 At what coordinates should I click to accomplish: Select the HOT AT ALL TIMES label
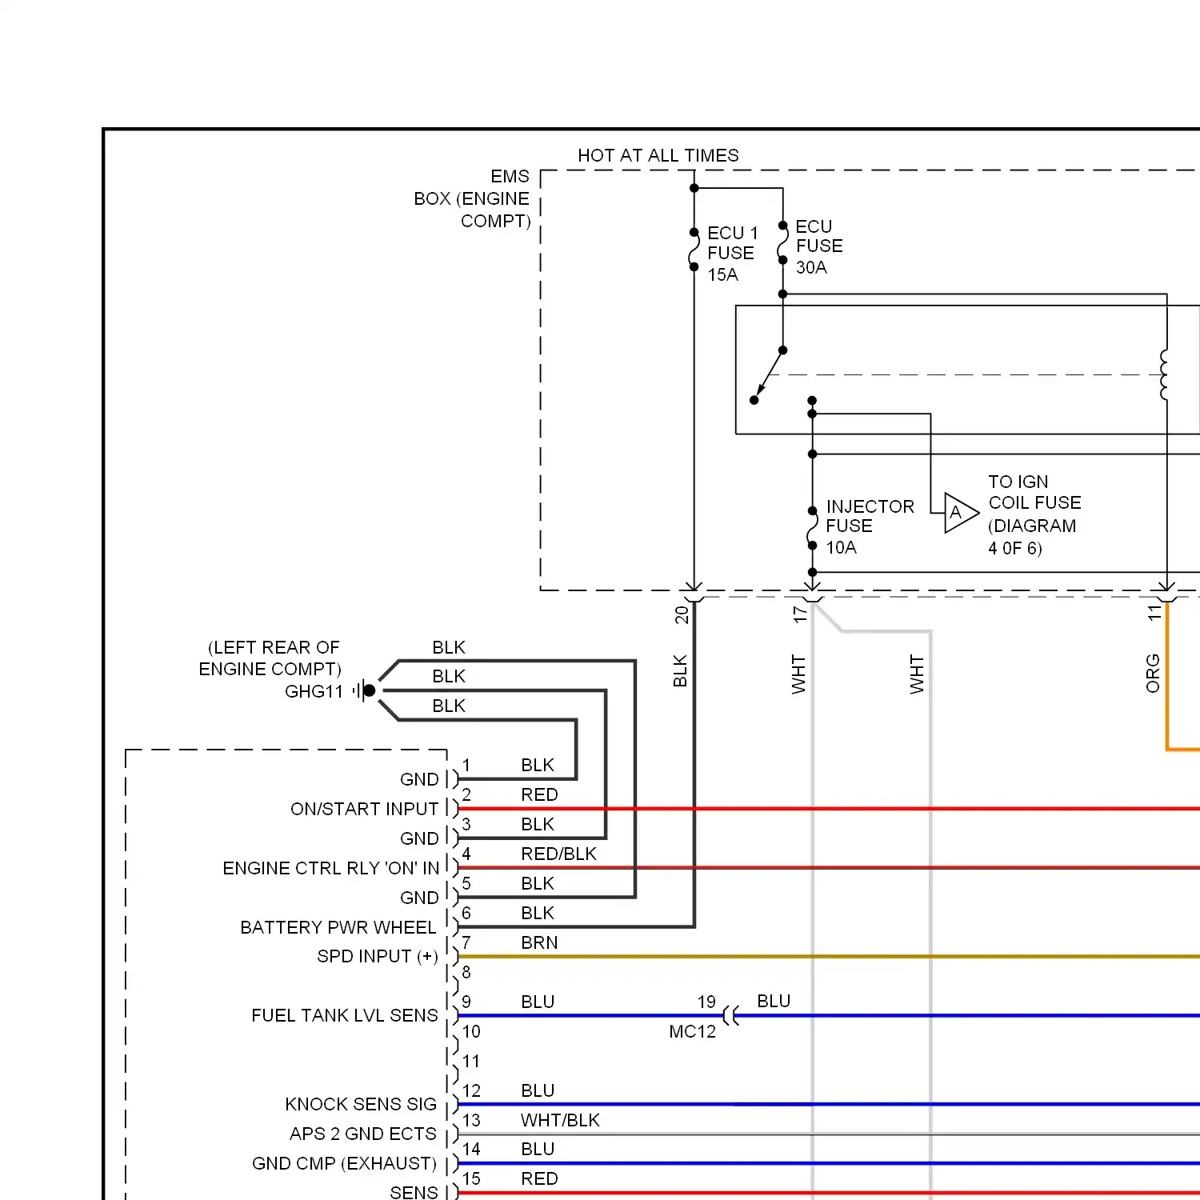point(658,155)
